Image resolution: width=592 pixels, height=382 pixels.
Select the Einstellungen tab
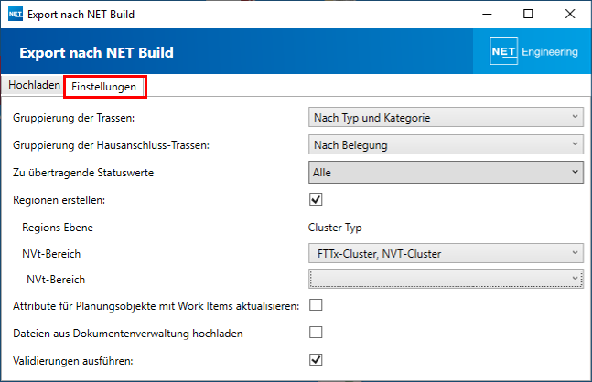tap(103, 87)
